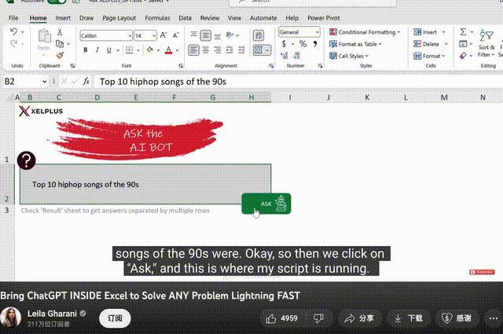
Task: Click the Cut scissors icon
Action: coord(60,32)
